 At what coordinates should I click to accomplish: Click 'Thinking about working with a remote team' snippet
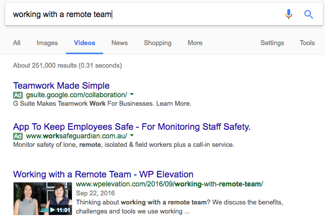pos(180,206)
